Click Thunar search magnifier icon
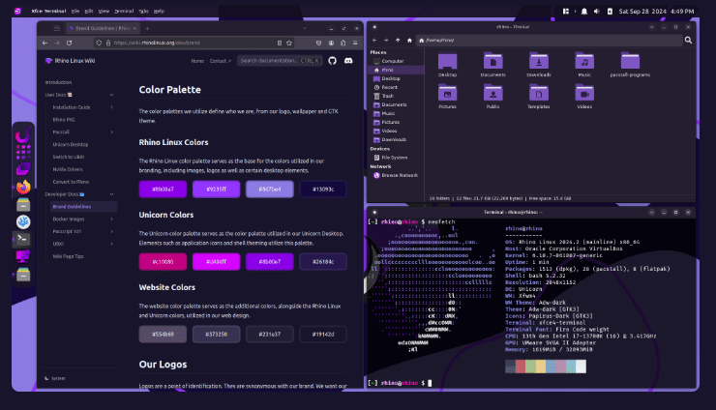 click(x=688, y=41)
